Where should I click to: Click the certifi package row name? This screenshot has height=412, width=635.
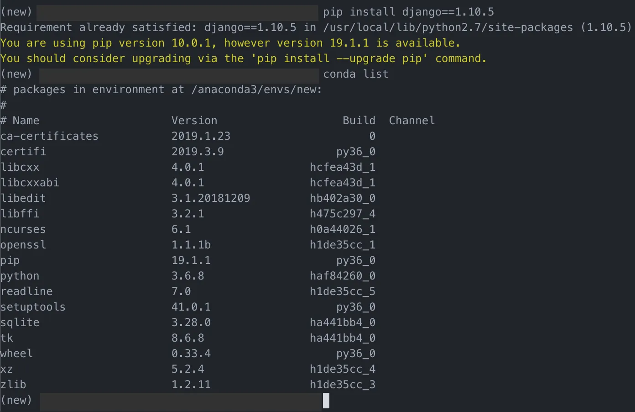(23, 152)
